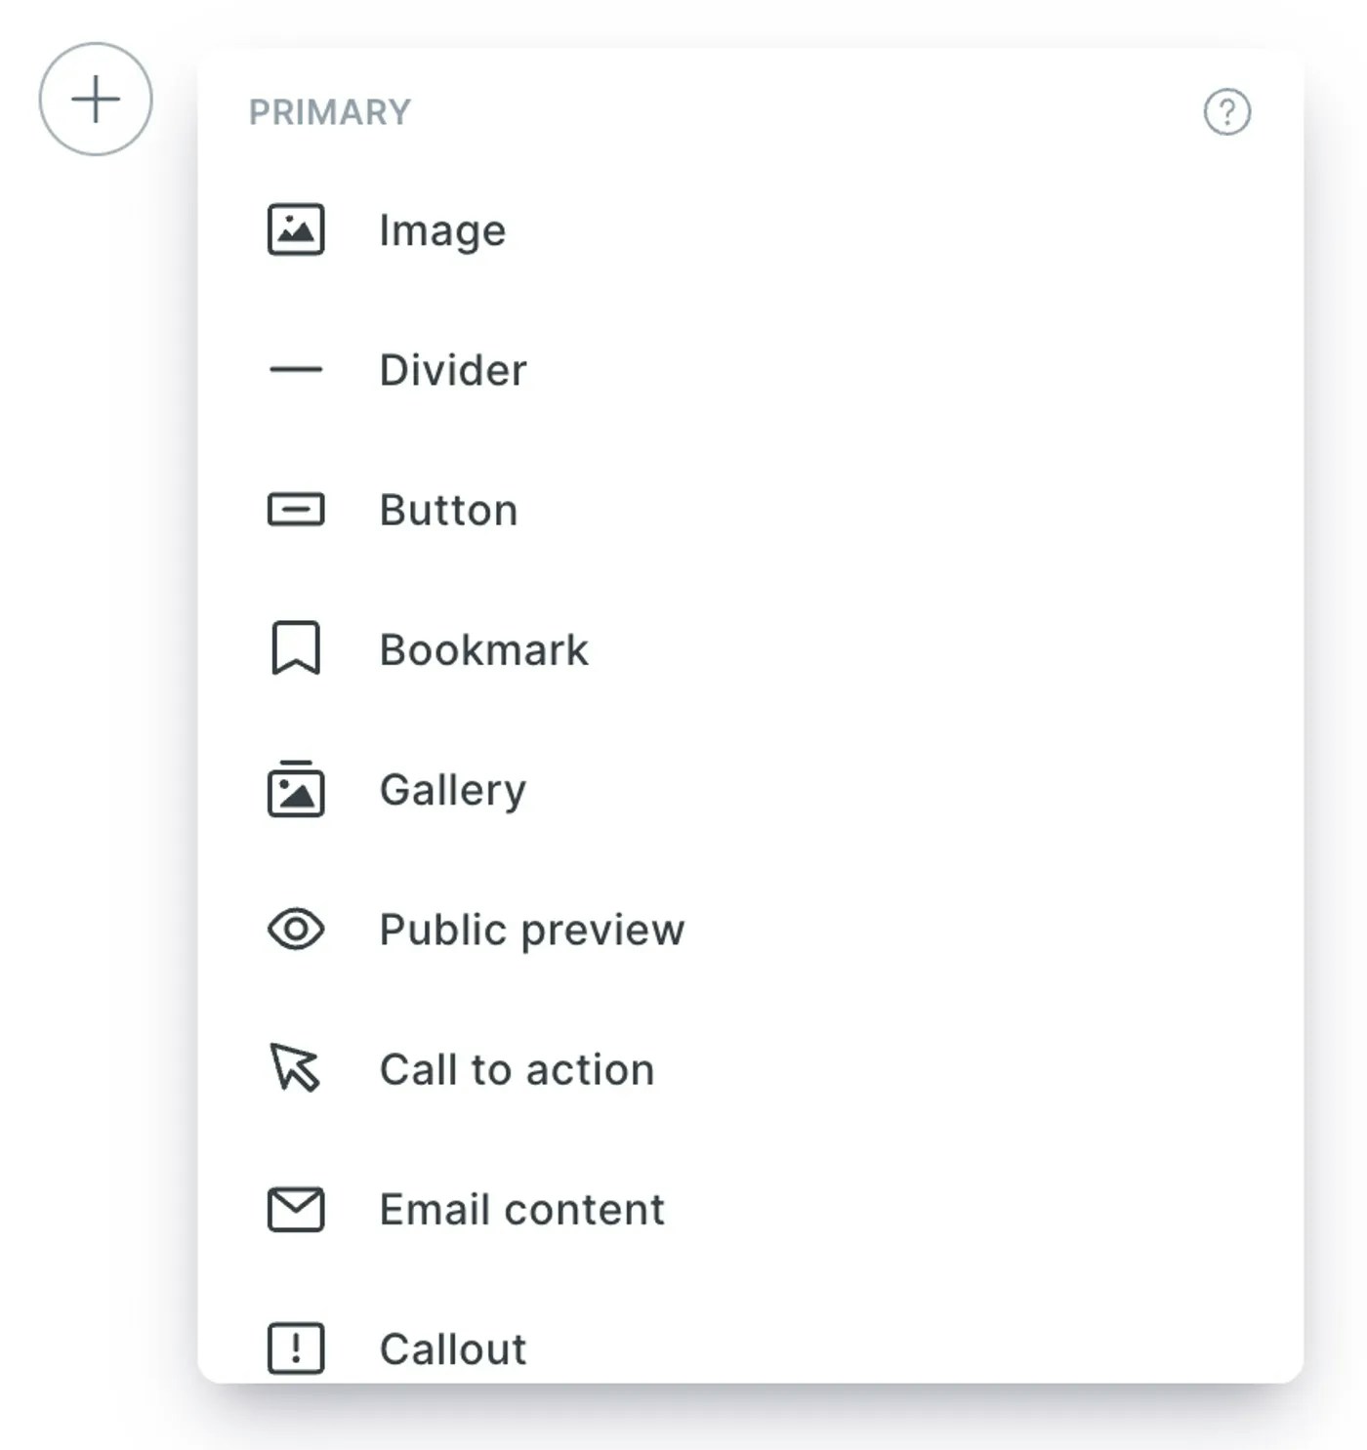Click the Email content envelope icon
Screen dimensions: 1367x1450
(296, 1209)
